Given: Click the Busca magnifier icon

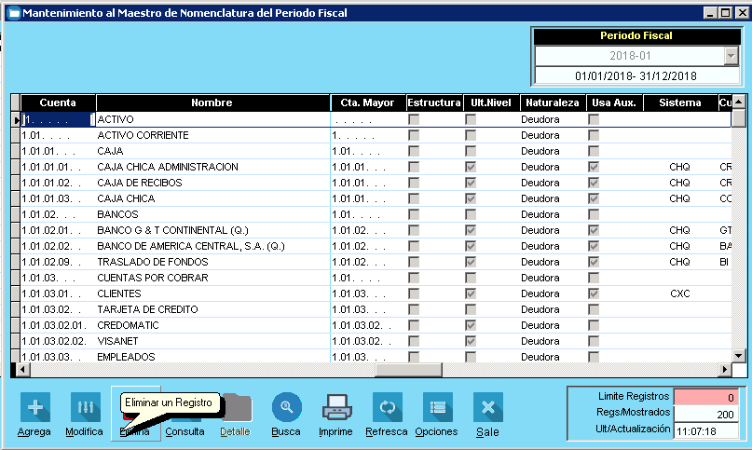Looking at the screenshot, I should [286, 407].
